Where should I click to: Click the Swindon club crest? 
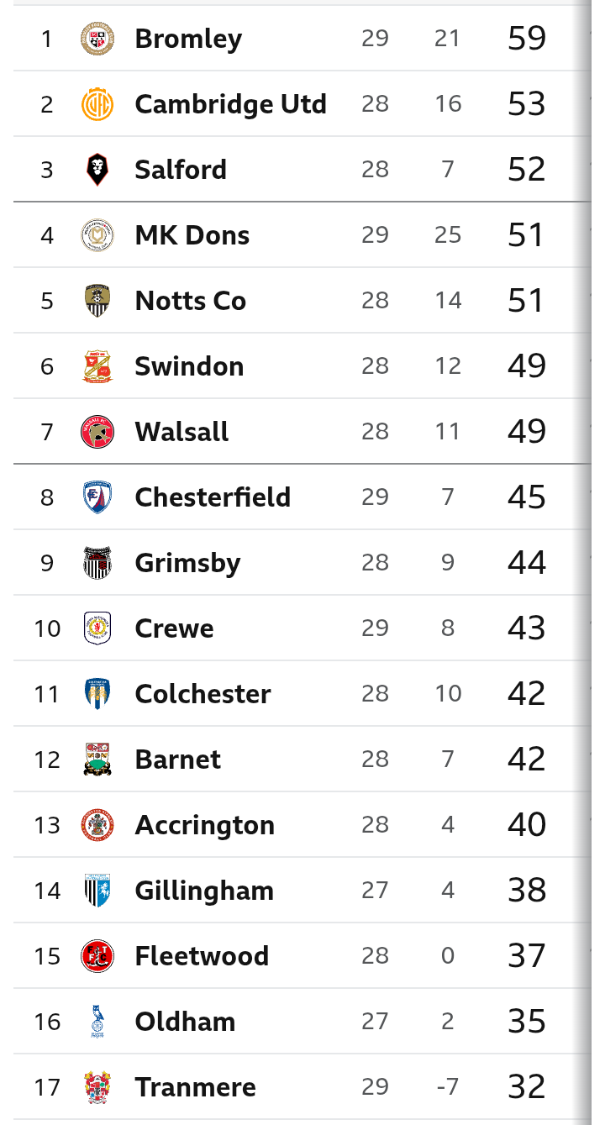coord(97,366)
